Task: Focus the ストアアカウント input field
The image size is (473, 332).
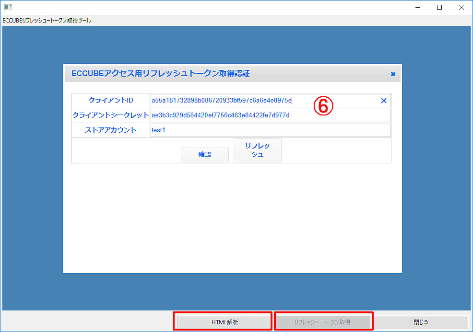Action: pyautogui.click(x=270, y=130)
